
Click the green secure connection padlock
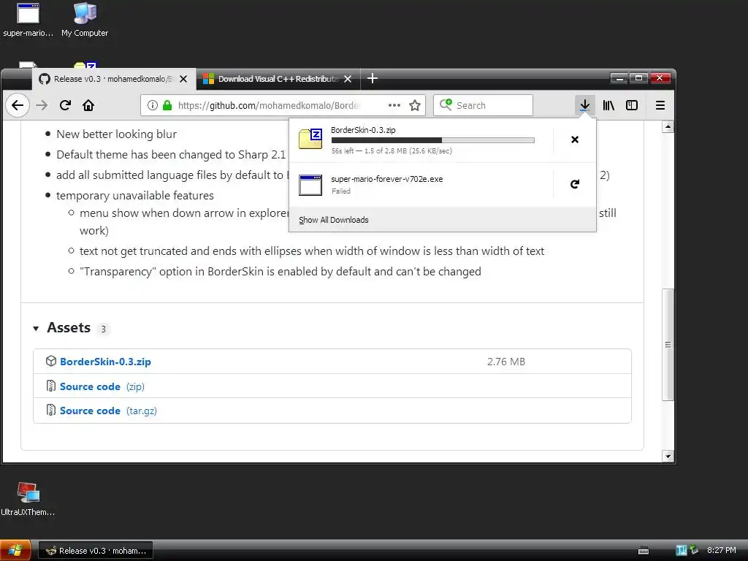pos(167,105)
